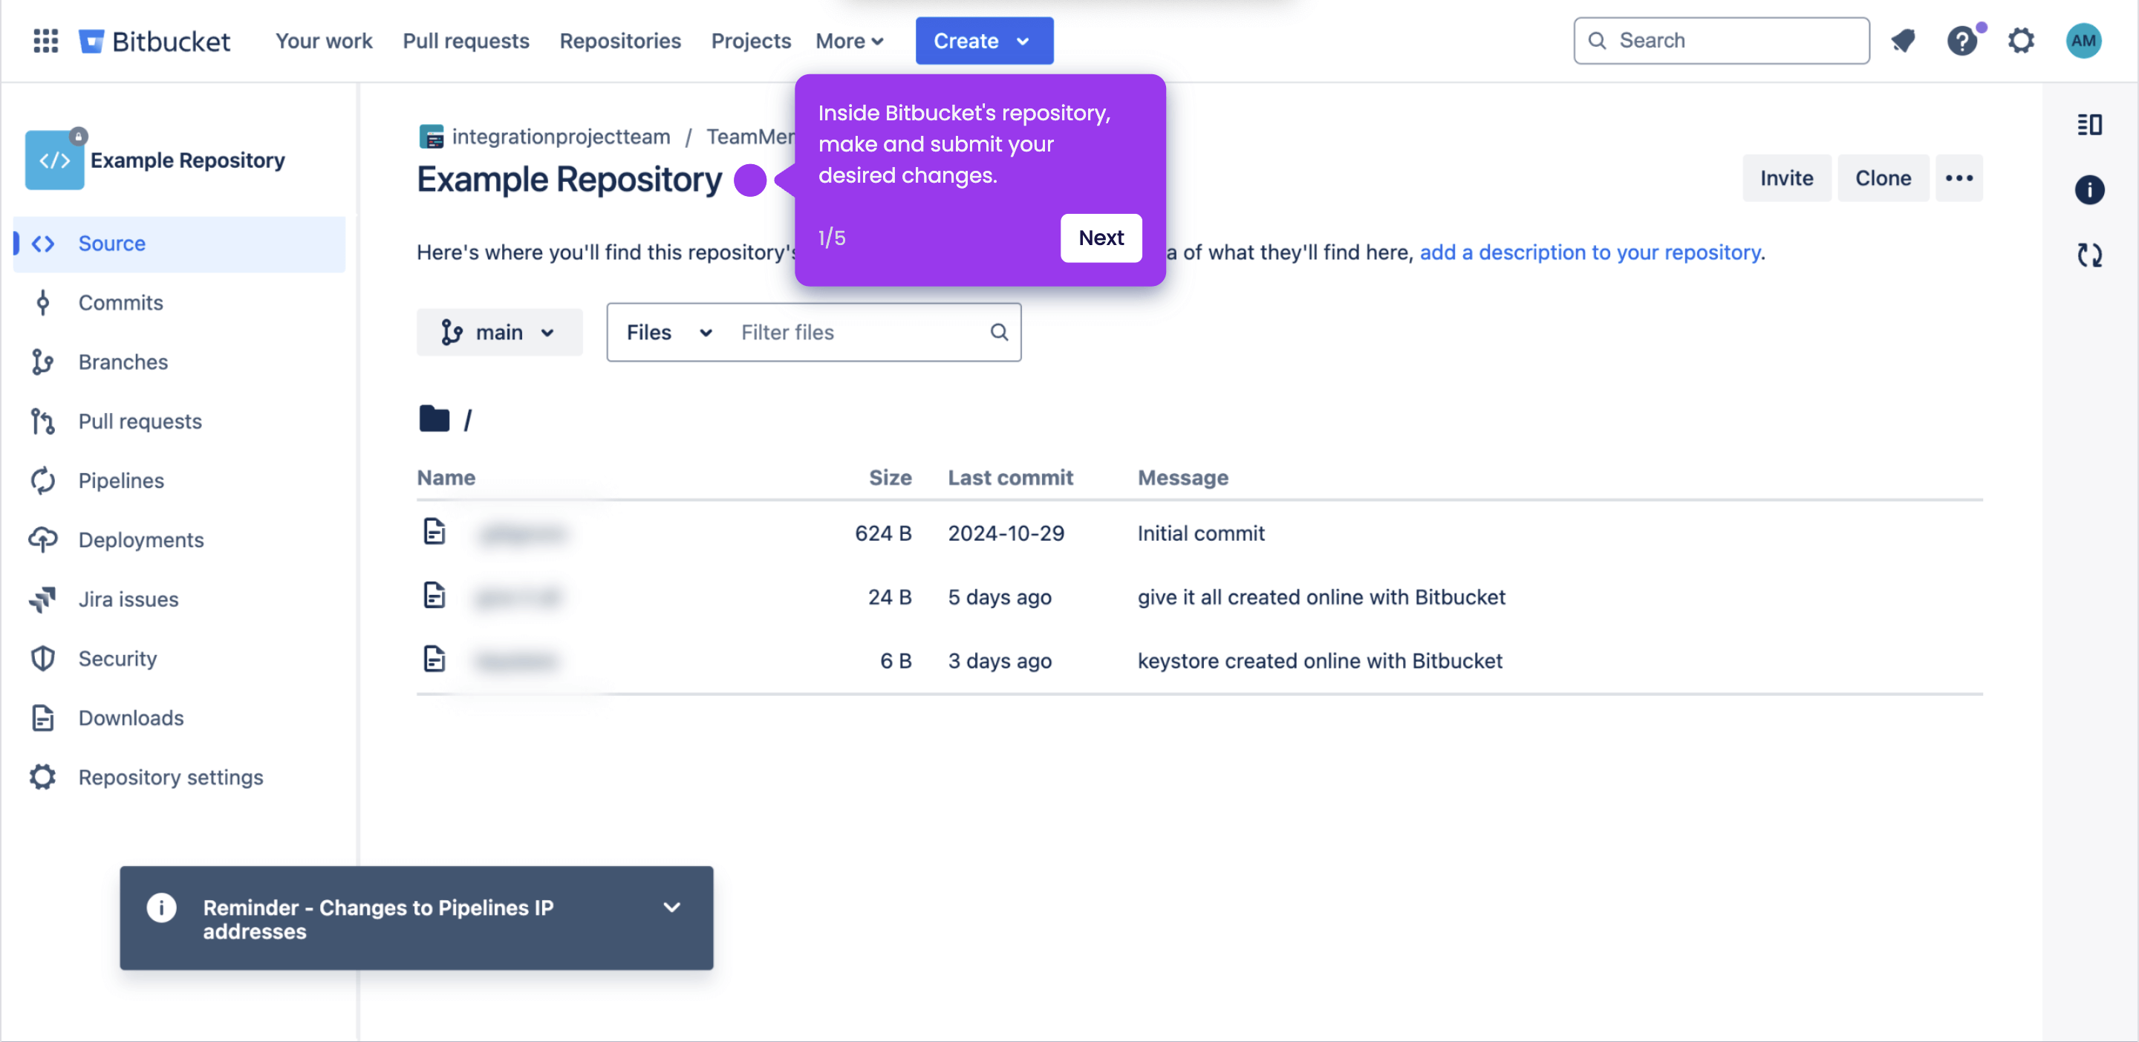Click the Example Repository code avatar
The height and width of the screenshot is (1042, 2139).
(54, 160)
